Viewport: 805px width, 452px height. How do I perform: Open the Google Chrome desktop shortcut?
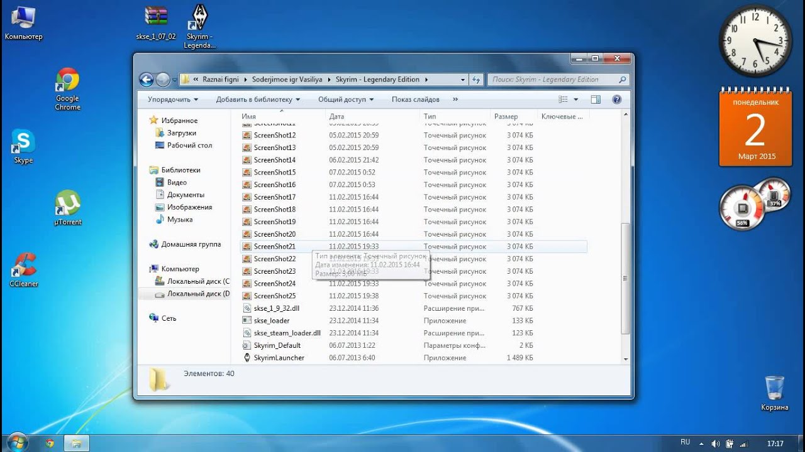tap(67, 89)
